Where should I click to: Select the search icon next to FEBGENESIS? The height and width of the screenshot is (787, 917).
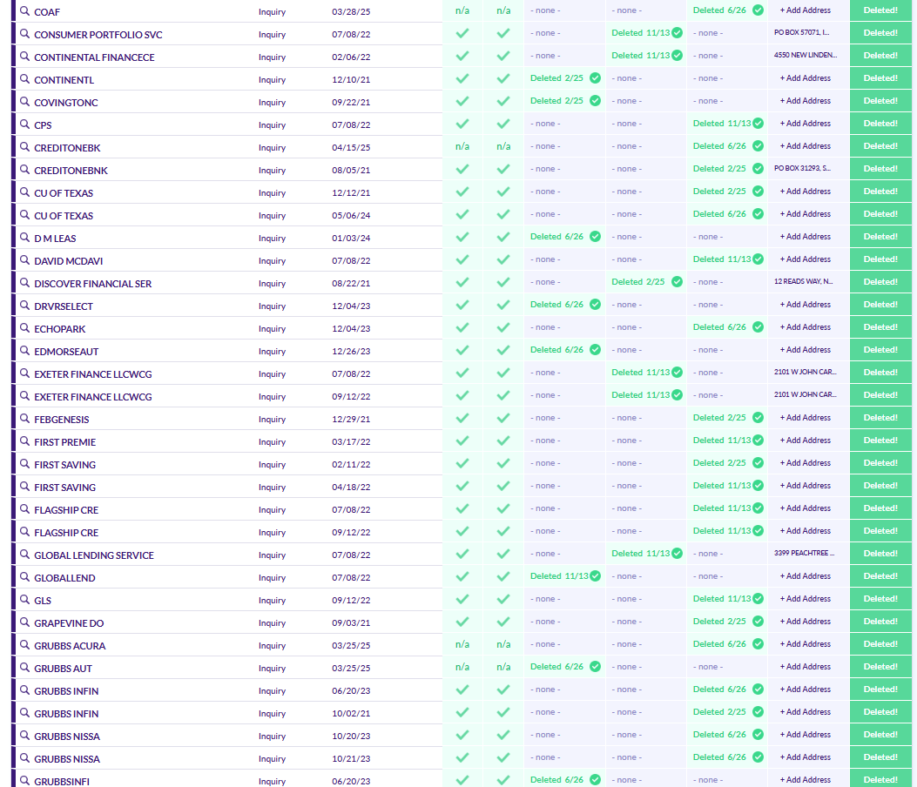coord(25,419)
